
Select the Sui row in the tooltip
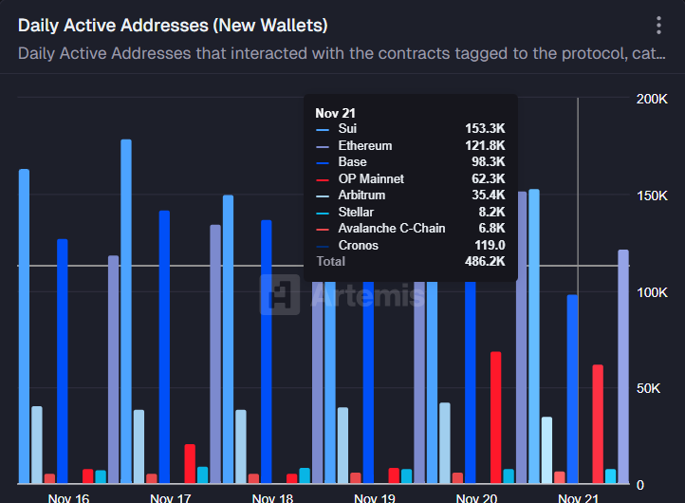[410, 128]
